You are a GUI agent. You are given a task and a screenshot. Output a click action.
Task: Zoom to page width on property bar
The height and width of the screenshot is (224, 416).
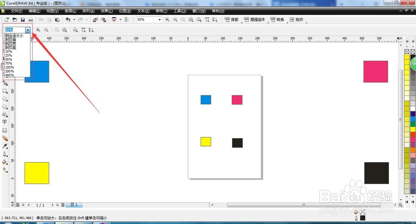(x=83, y=30)
